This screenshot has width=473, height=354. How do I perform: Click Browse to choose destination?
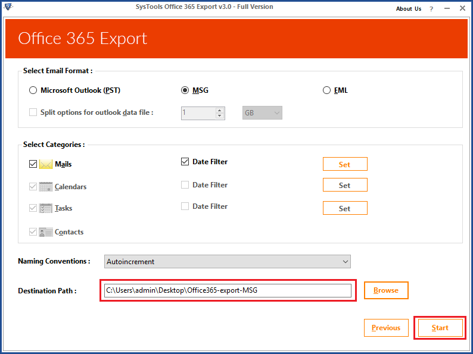tap(386, 290)
